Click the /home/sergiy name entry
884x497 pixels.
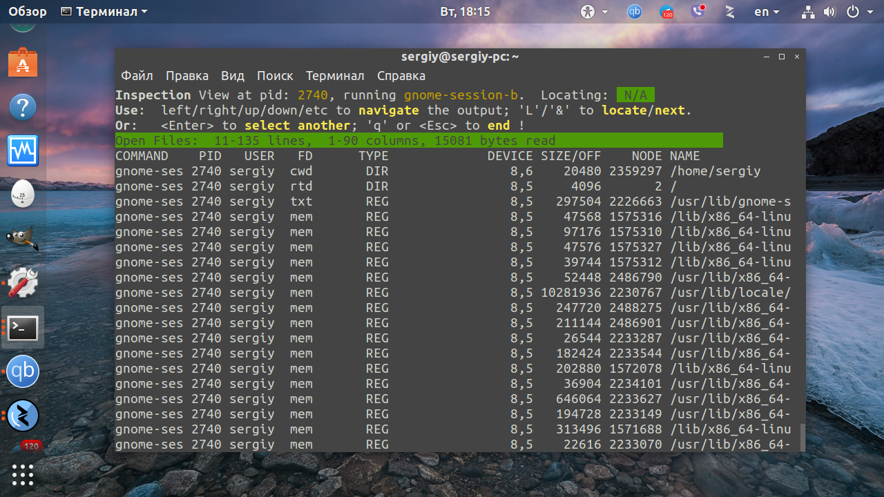coord(715,171)
